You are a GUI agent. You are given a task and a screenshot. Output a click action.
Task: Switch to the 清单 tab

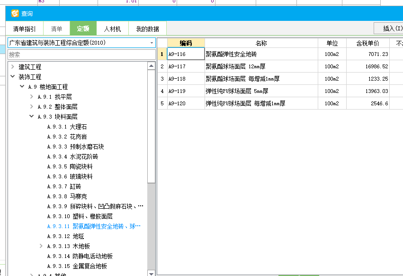pyautogui.click(x=56, y=28)
